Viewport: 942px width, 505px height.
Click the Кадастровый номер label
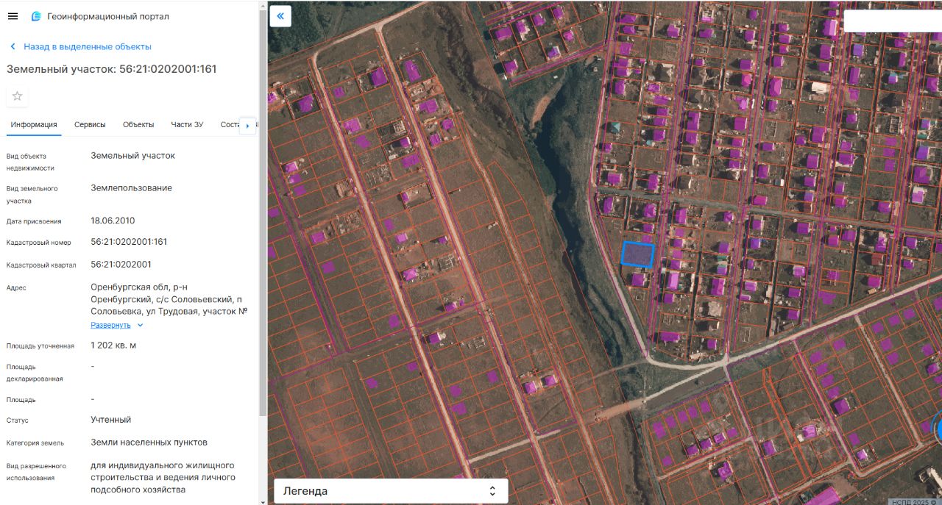pos(39,243)
